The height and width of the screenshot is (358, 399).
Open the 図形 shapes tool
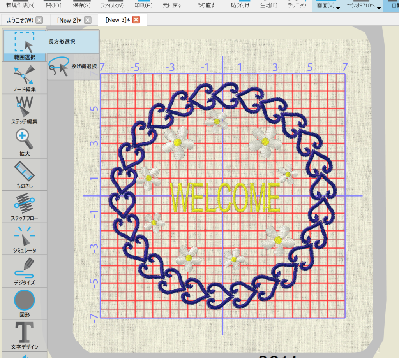24,304
